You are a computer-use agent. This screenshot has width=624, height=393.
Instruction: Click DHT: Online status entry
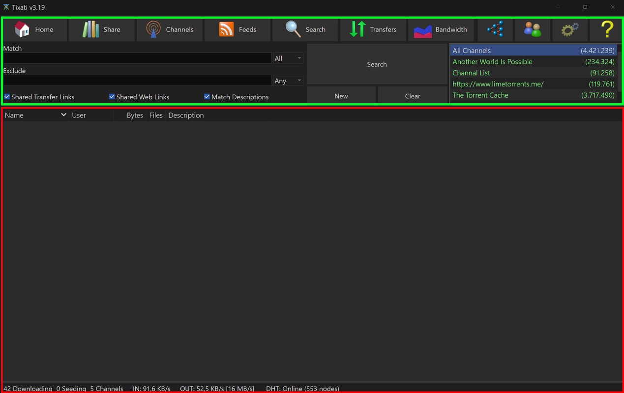click(x=302, y=389)
